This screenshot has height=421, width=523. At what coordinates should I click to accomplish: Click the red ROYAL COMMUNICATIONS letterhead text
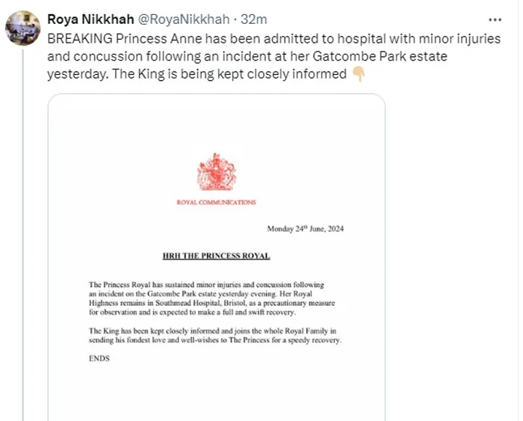pos(216,203)
